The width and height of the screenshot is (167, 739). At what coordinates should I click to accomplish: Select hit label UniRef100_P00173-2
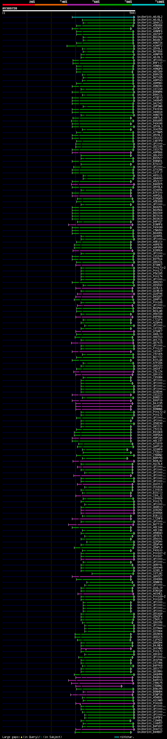tap(151, 268)
